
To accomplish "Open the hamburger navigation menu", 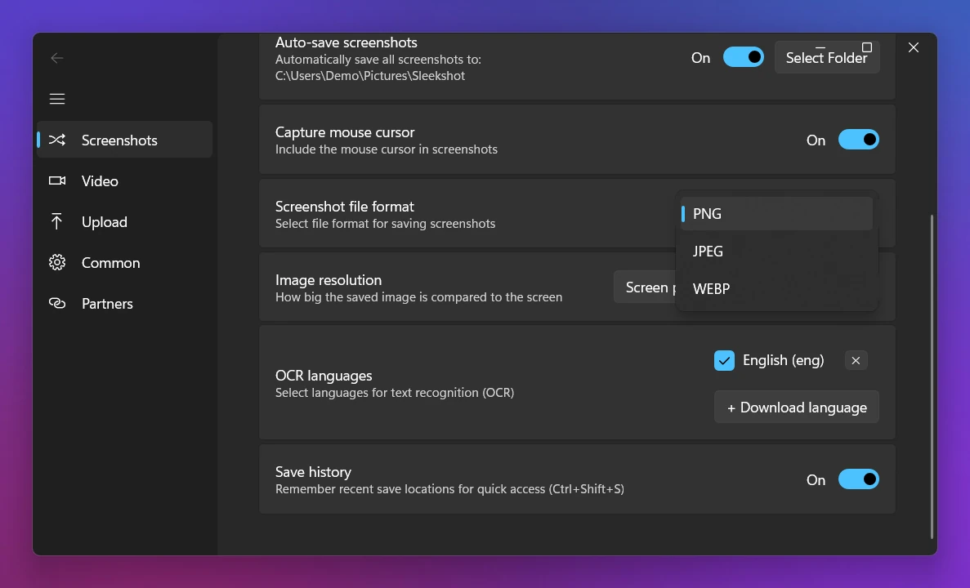I will click(57, 99).
